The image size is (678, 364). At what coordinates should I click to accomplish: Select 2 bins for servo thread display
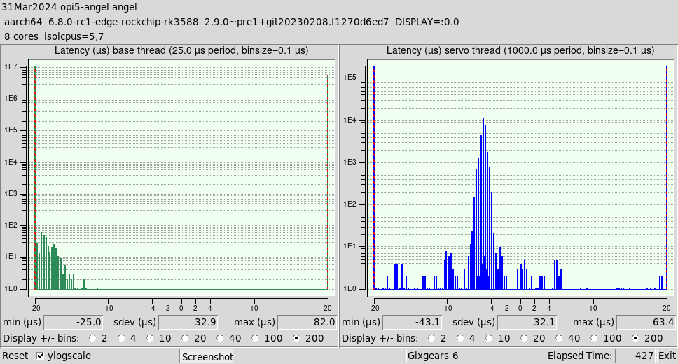[431, 338]
